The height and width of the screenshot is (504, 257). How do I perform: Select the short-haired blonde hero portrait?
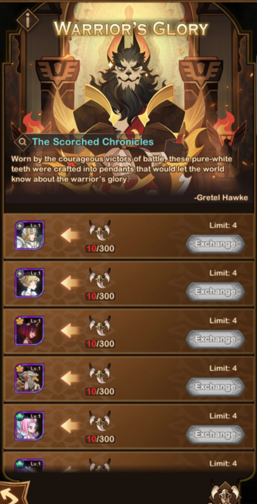pyautogui.click(x=29, y=283)
